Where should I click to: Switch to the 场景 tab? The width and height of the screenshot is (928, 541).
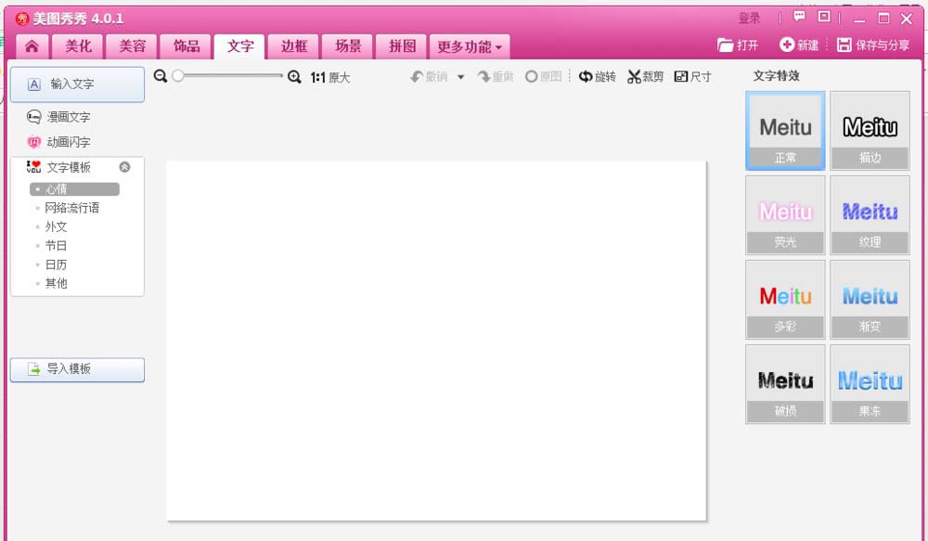pyautogui.click(x=347, y=46)
